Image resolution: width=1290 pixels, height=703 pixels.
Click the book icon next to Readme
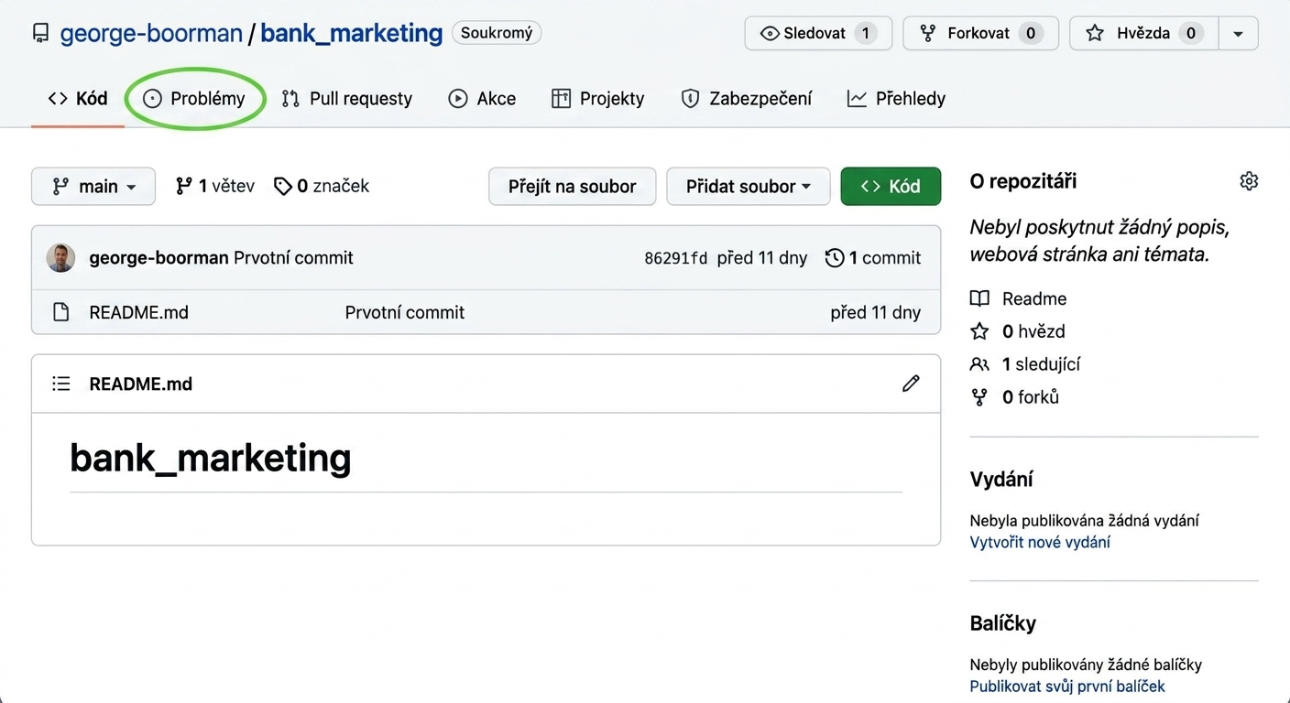point(979,298)
